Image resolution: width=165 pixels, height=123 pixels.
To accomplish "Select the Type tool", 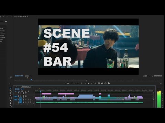I will point(10,106).
